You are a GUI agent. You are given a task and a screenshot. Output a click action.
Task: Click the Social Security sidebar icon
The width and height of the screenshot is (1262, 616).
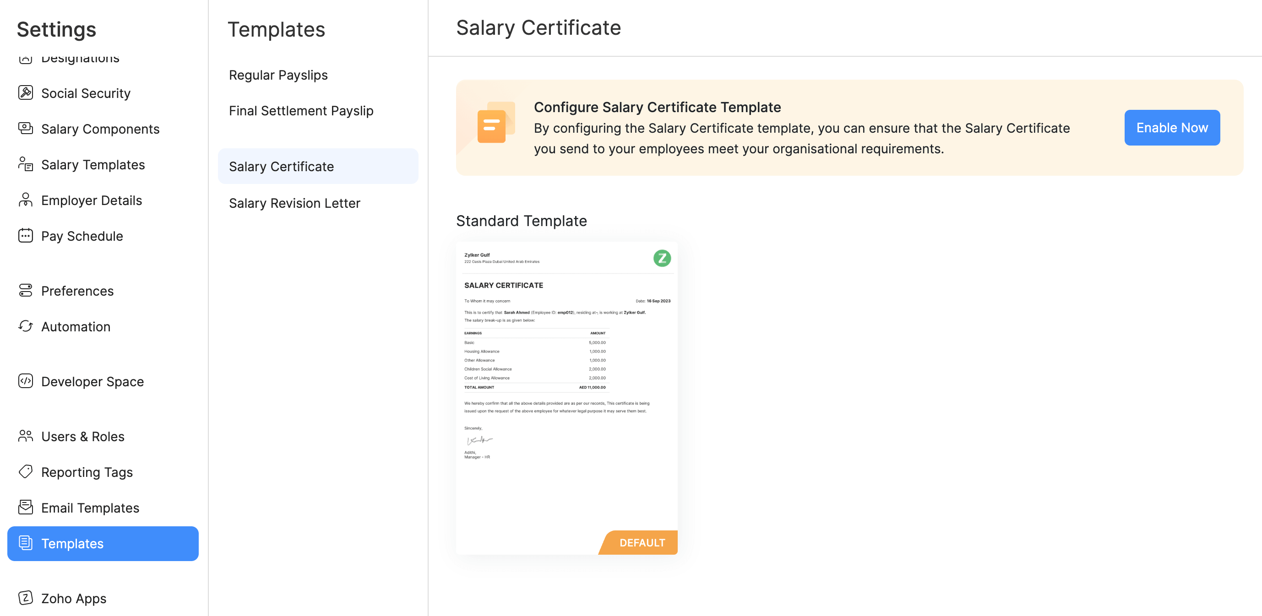26,92
